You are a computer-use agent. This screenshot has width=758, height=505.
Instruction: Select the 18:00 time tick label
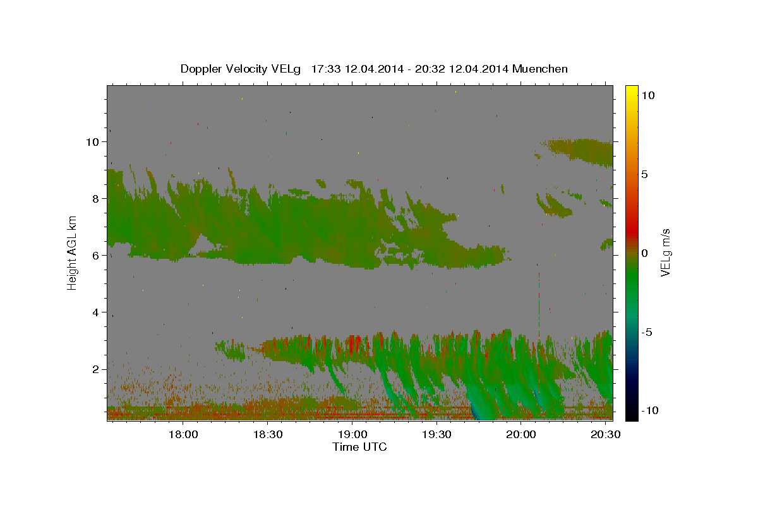coord(184,434)
